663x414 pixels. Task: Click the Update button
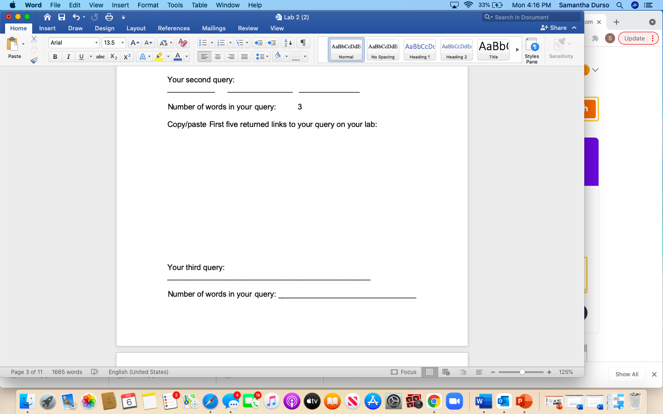[635, 39]
